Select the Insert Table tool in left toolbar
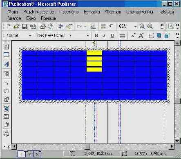181x159 pixels. pyautogui.click(x=6, y=54)
